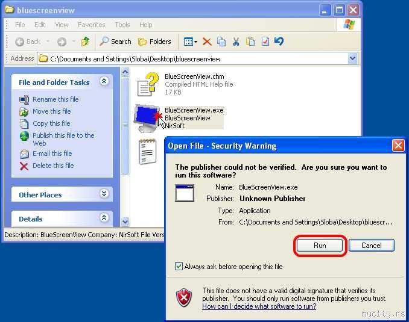The width and height of the screenshot is (409, 322).
Task: Open the Address bar dropdown
Action: tap(352, 58)
